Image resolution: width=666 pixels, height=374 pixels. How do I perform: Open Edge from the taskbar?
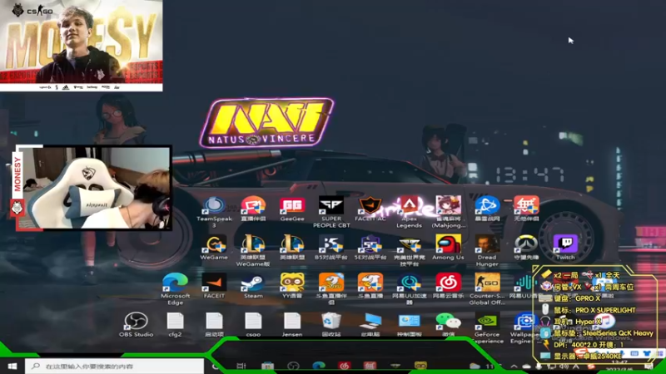(x=319, y=366)
